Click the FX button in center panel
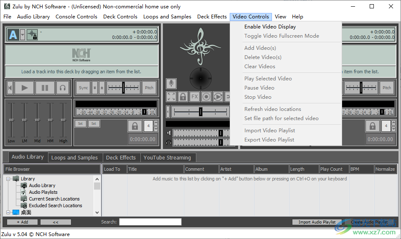The height and width of the screenshot is (239, 401). tap(195, 97)
